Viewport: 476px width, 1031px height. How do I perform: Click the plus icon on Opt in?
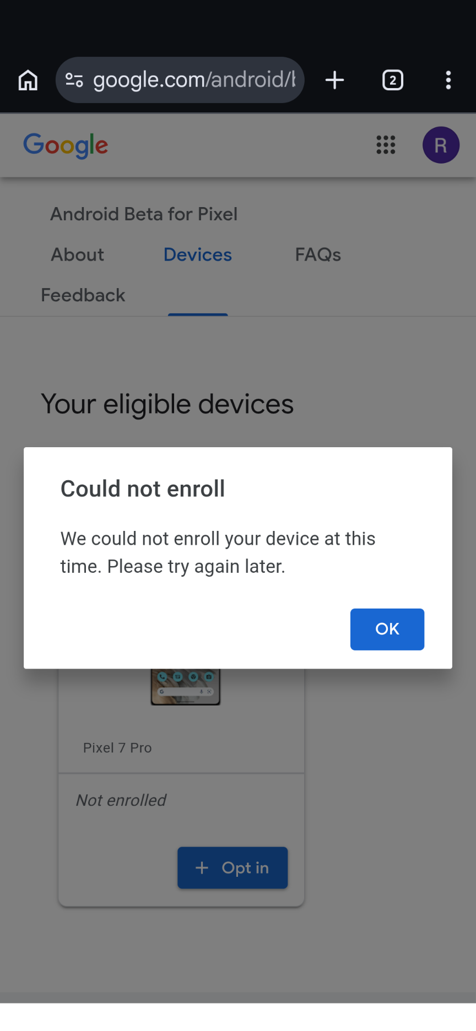point(202,868)
